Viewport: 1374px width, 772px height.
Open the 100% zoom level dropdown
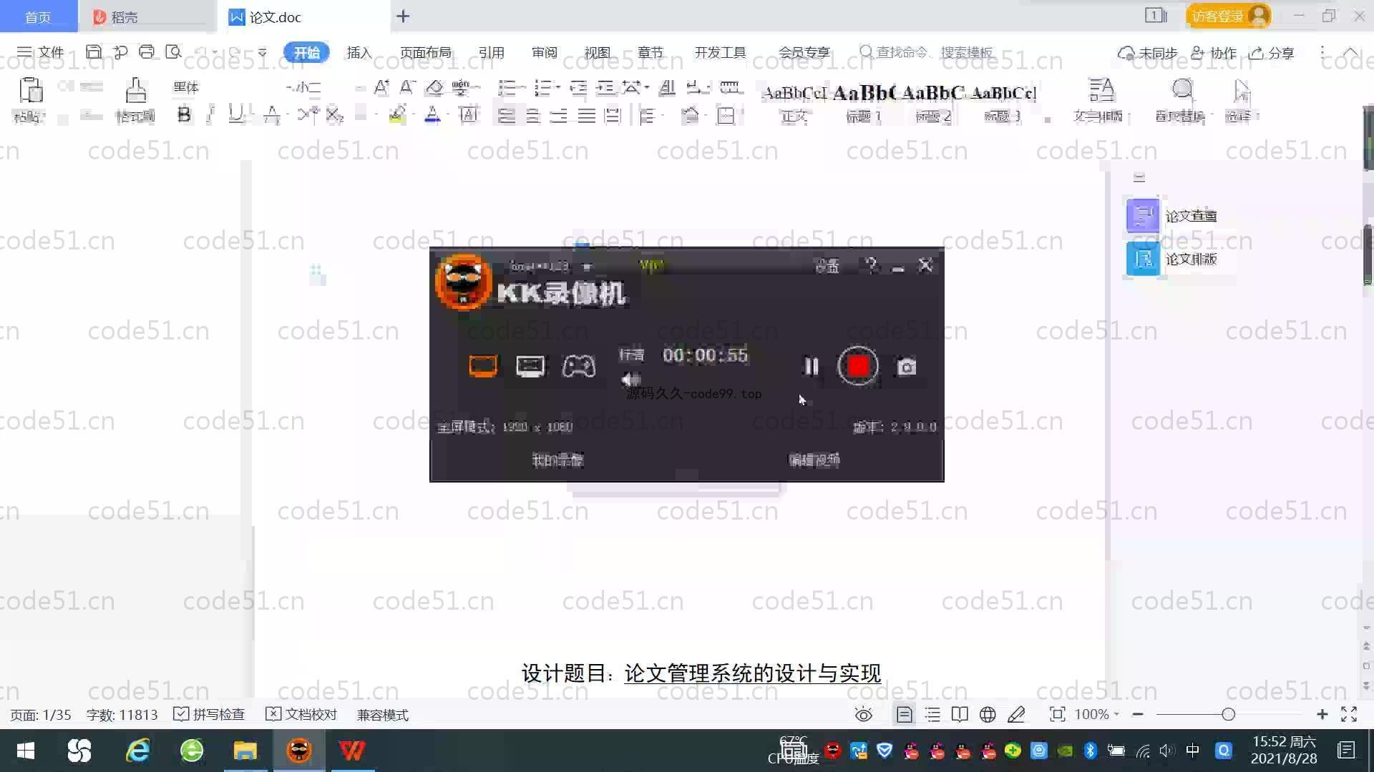pos(1097,715)
